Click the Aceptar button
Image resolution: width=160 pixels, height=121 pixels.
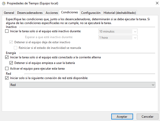(122, 116)
